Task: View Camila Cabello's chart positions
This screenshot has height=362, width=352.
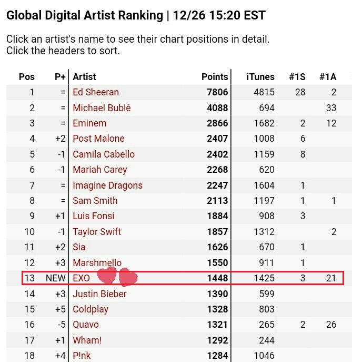Action: [104, 154]
